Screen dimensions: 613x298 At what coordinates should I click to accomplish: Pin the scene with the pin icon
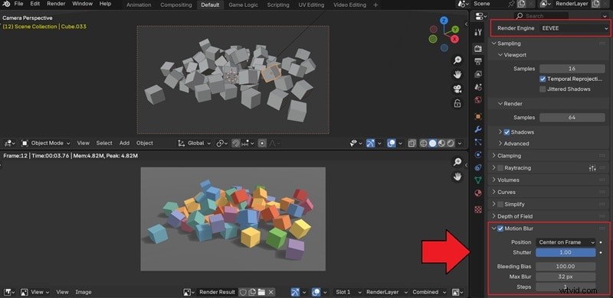point(511,4)
